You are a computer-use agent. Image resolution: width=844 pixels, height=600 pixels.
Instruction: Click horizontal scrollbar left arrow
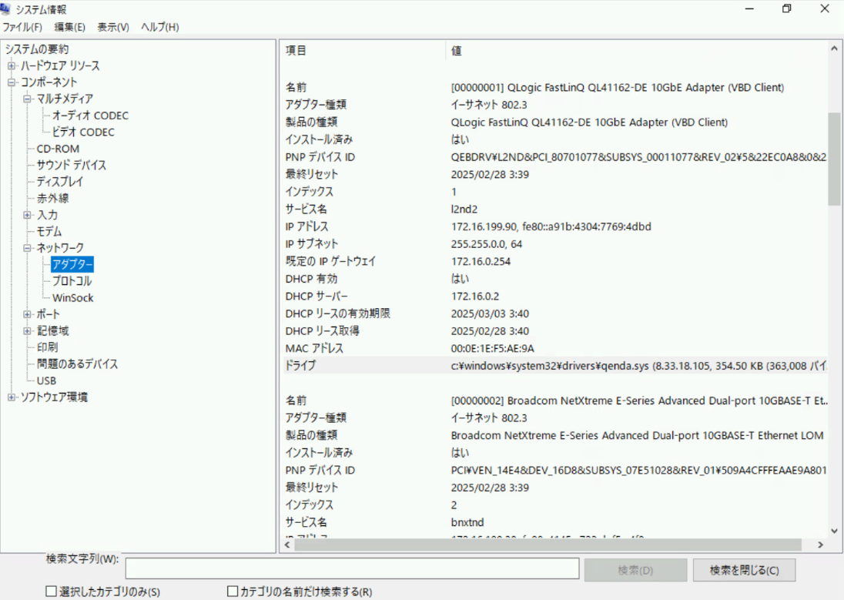[287, 545]
